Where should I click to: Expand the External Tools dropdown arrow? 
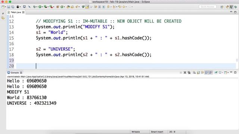54,7
